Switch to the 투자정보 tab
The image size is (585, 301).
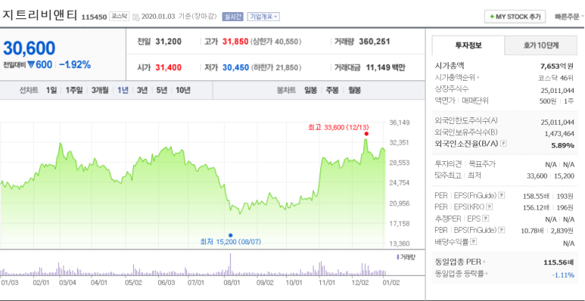[468, 45]
